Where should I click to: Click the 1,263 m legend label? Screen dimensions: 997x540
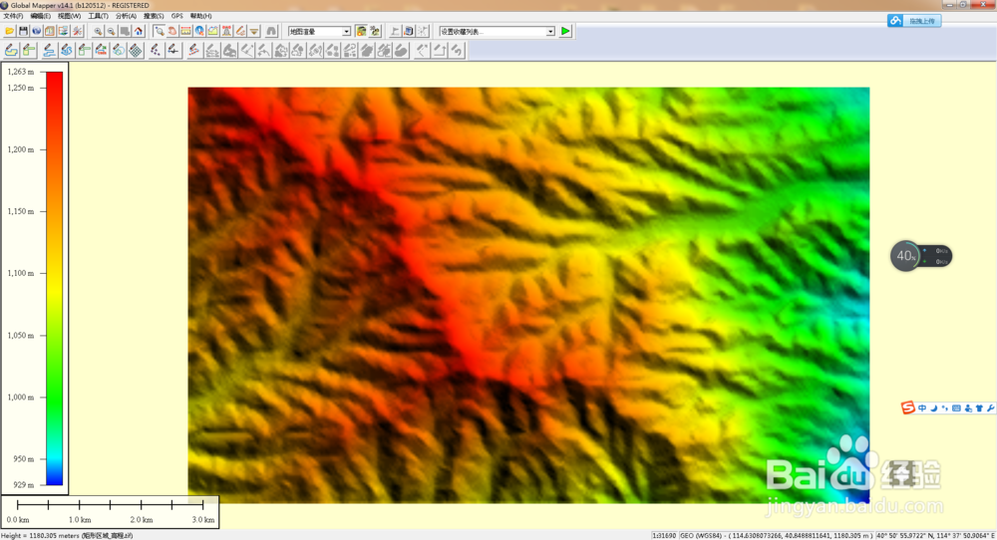(20, 72)
